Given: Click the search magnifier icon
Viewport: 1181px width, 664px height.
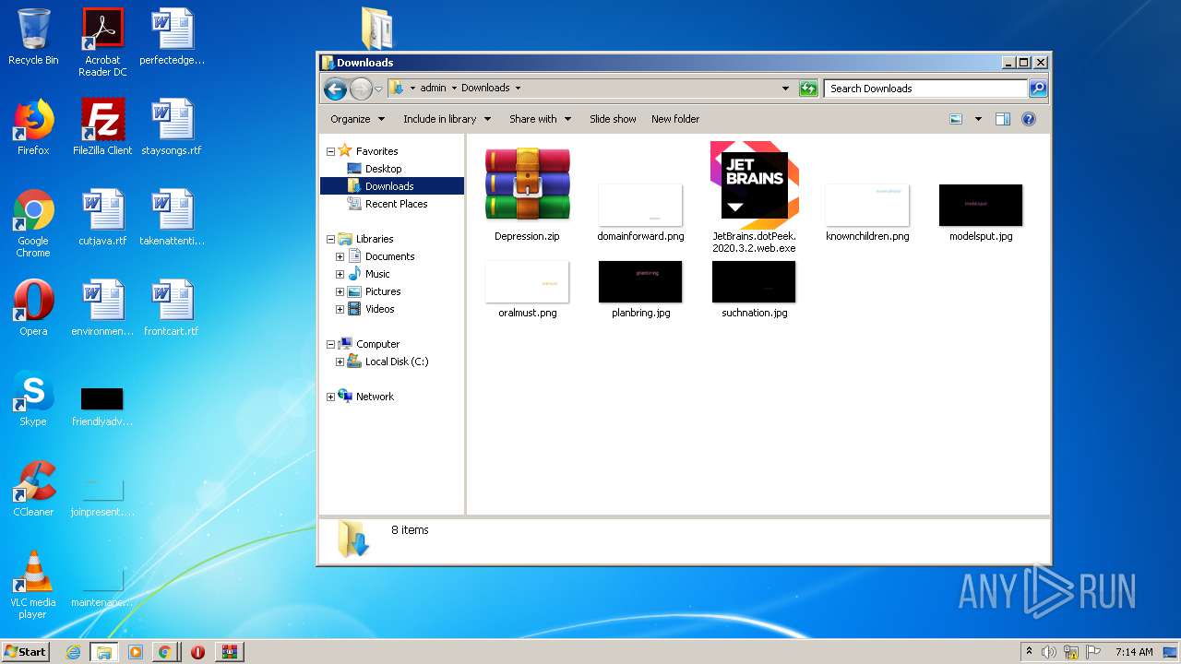Looking at the screenshot, I should click(x=1038, y=89).
